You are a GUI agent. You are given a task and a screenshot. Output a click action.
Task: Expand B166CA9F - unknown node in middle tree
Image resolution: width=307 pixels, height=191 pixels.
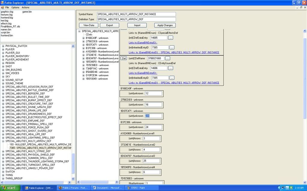(83, 38)
